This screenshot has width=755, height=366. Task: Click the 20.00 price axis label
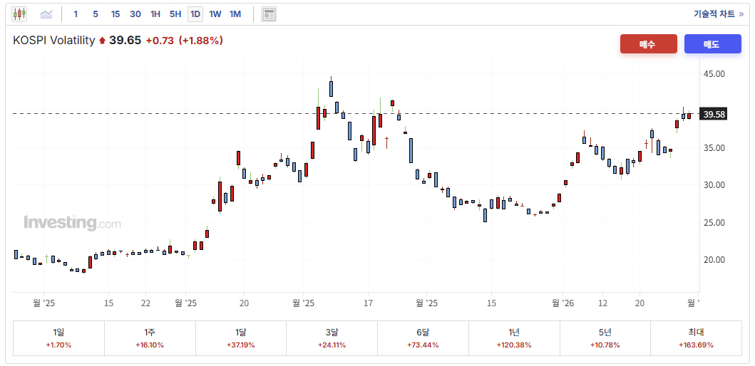[714, 260]
